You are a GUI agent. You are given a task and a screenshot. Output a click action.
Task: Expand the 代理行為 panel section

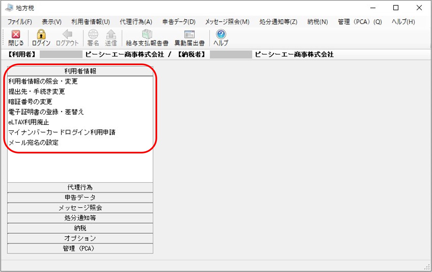pos(80,187)
